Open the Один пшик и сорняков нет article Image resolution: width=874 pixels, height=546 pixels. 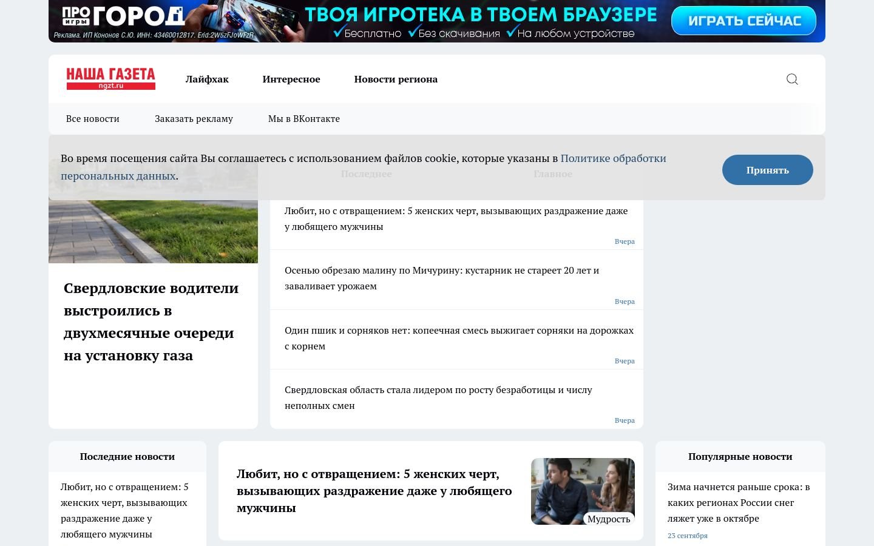click(x=459, y=338)
